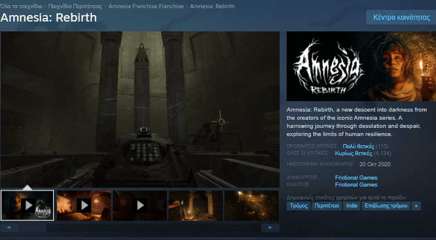The image size is (436, 240).
Task: Open the Κέντρο κοινότητας community hub
Action: (x=401, y=17)
